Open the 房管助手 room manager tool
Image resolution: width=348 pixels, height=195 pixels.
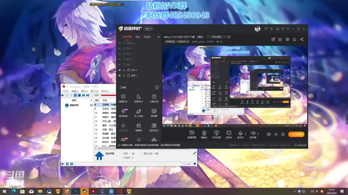click(x=138, y=98)
